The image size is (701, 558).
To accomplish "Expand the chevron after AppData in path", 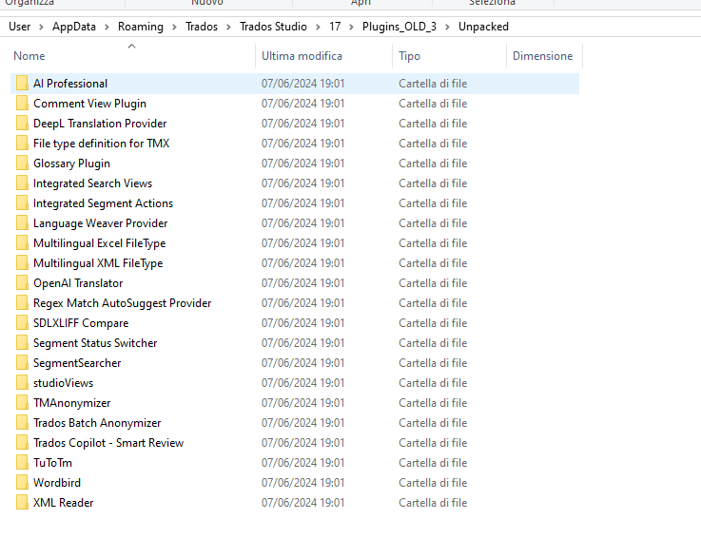I will pyautogui.click(x=107, y=27).
